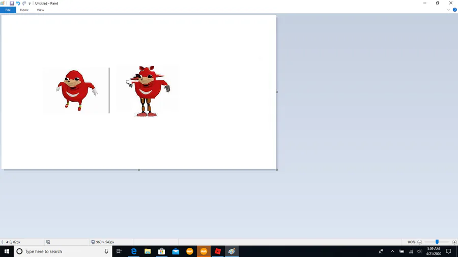Screen dimensions: 458x257
Task: Click the Paint icon in the taskbar
Action: point(232,251)
